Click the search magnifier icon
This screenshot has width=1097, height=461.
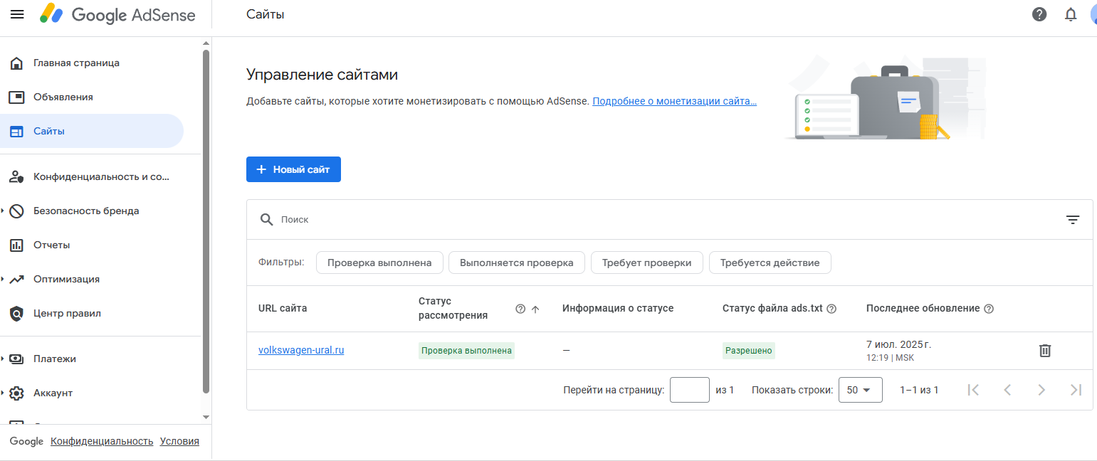tap(267, 219)
